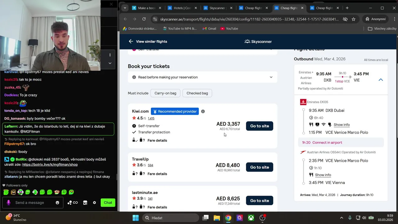This screenshot has width=398, height=224.
Task: Open Fare details for lastminute.ae
Action: (x=157, y=207)
